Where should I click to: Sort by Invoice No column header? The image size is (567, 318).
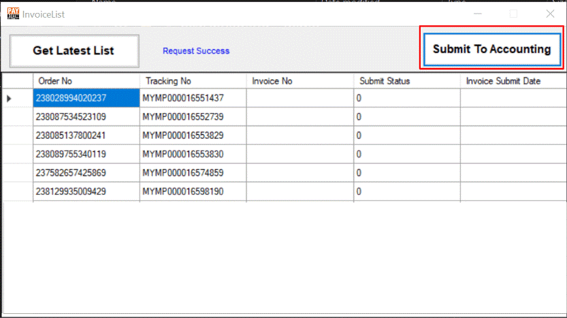click(x=299, y=81)
